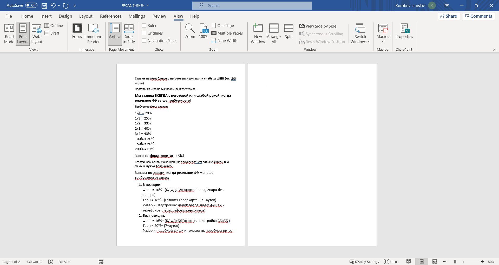Click status bar Web Layout icon

click(x=435, y=262)
